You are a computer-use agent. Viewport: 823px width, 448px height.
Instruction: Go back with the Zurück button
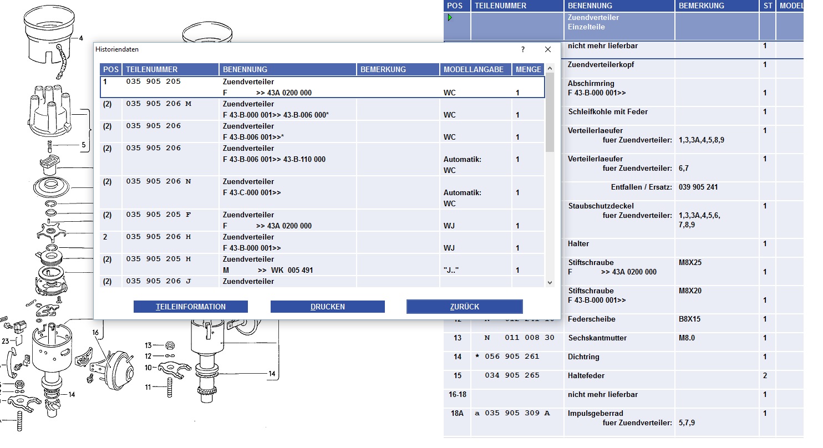click(x=464, y=307)
